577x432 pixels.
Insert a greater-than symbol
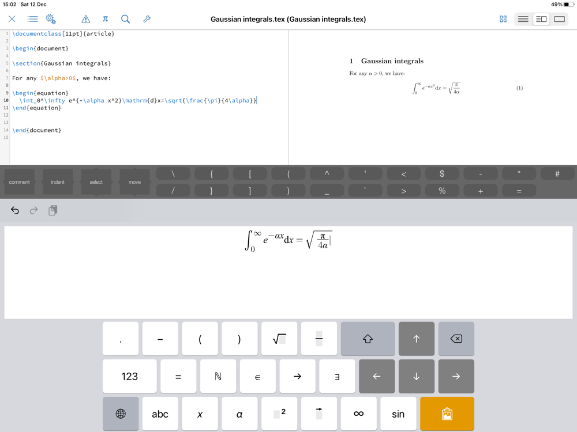coord(404,191)
